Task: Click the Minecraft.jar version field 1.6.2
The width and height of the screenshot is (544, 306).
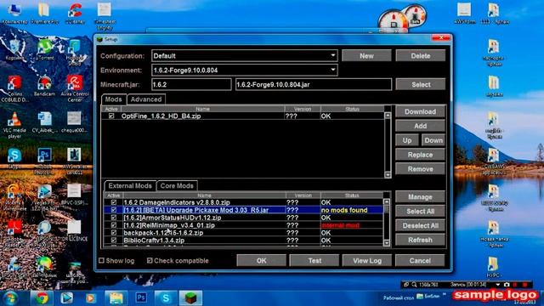Action: tap(191, 85)
